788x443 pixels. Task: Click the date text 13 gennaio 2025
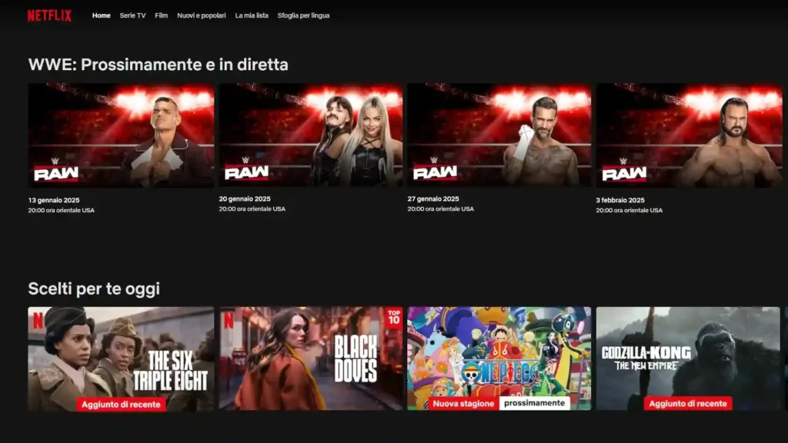(x=54, y=201)
